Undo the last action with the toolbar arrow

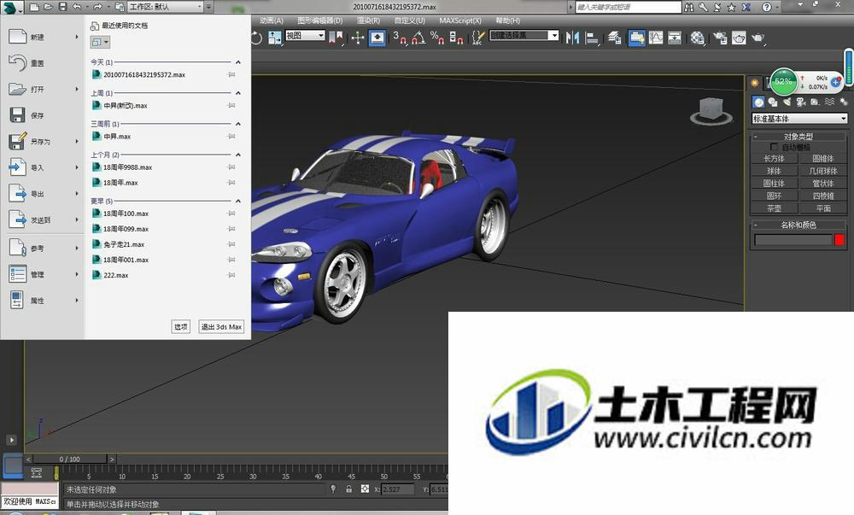77,7
